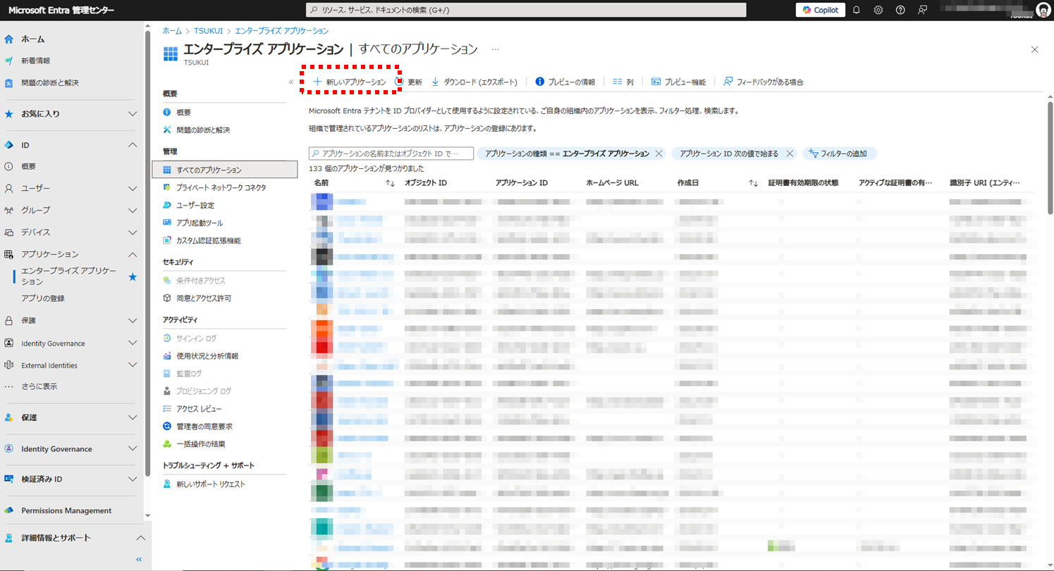Viewport: 1054px width, 571px height.
Task: Click ホーム breadcrumb link
Action: click(171, 31)
